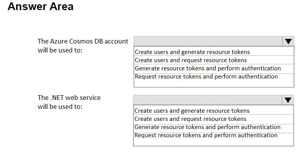Click 'The Azure Cosmos DB account' label text
The image size is (302, 152).
(x=83, y=41)
